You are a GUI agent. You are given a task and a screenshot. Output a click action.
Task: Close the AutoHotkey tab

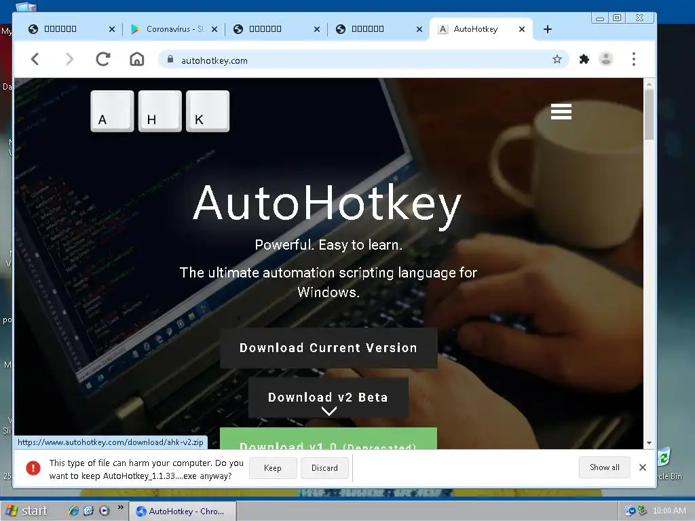[522, 29]
